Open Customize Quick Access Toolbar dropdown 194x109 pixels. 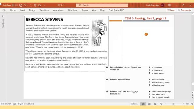[44, 5]
